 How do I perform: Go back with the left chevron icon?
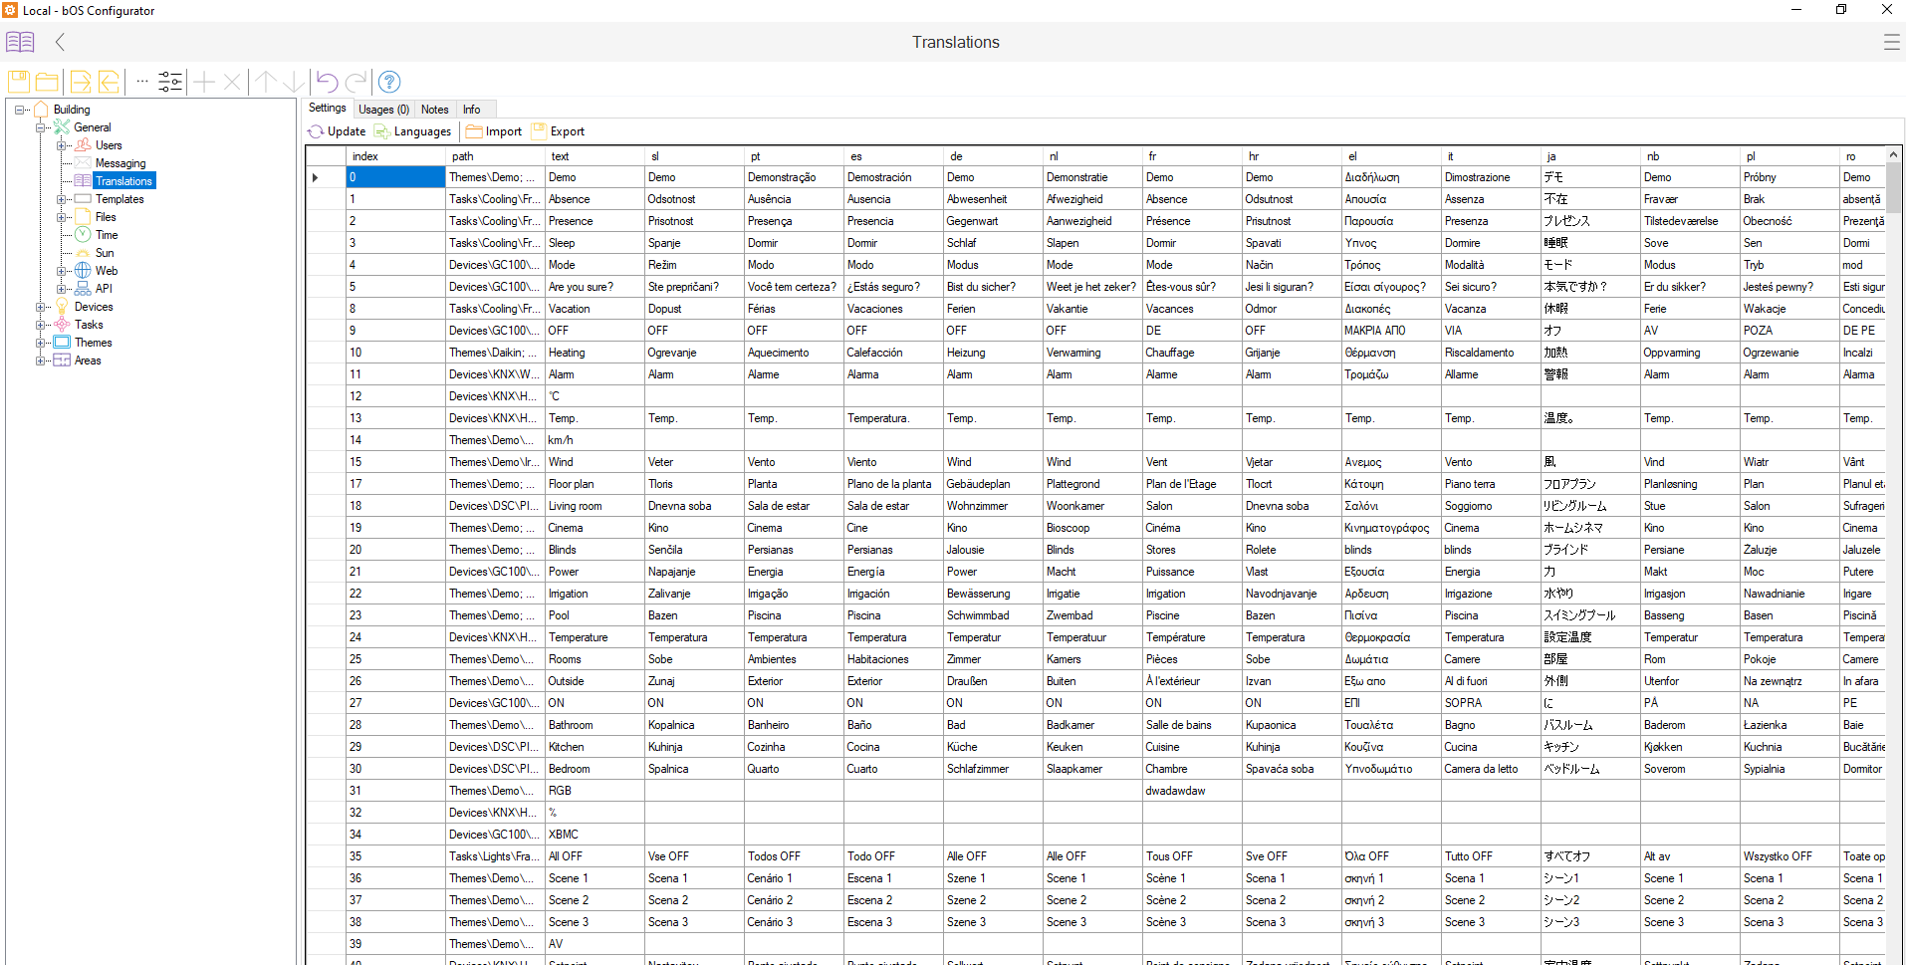tap(60, 42)
